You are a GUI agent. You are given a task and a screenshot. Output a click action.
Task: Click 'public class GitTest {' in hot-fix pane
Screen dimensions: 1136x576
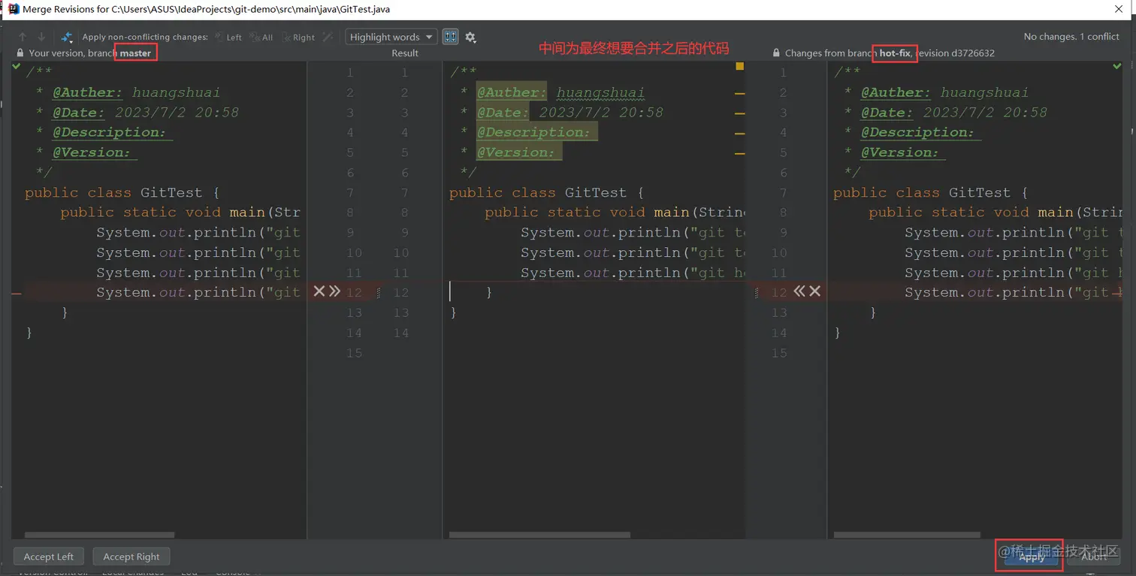coord(930,193)
